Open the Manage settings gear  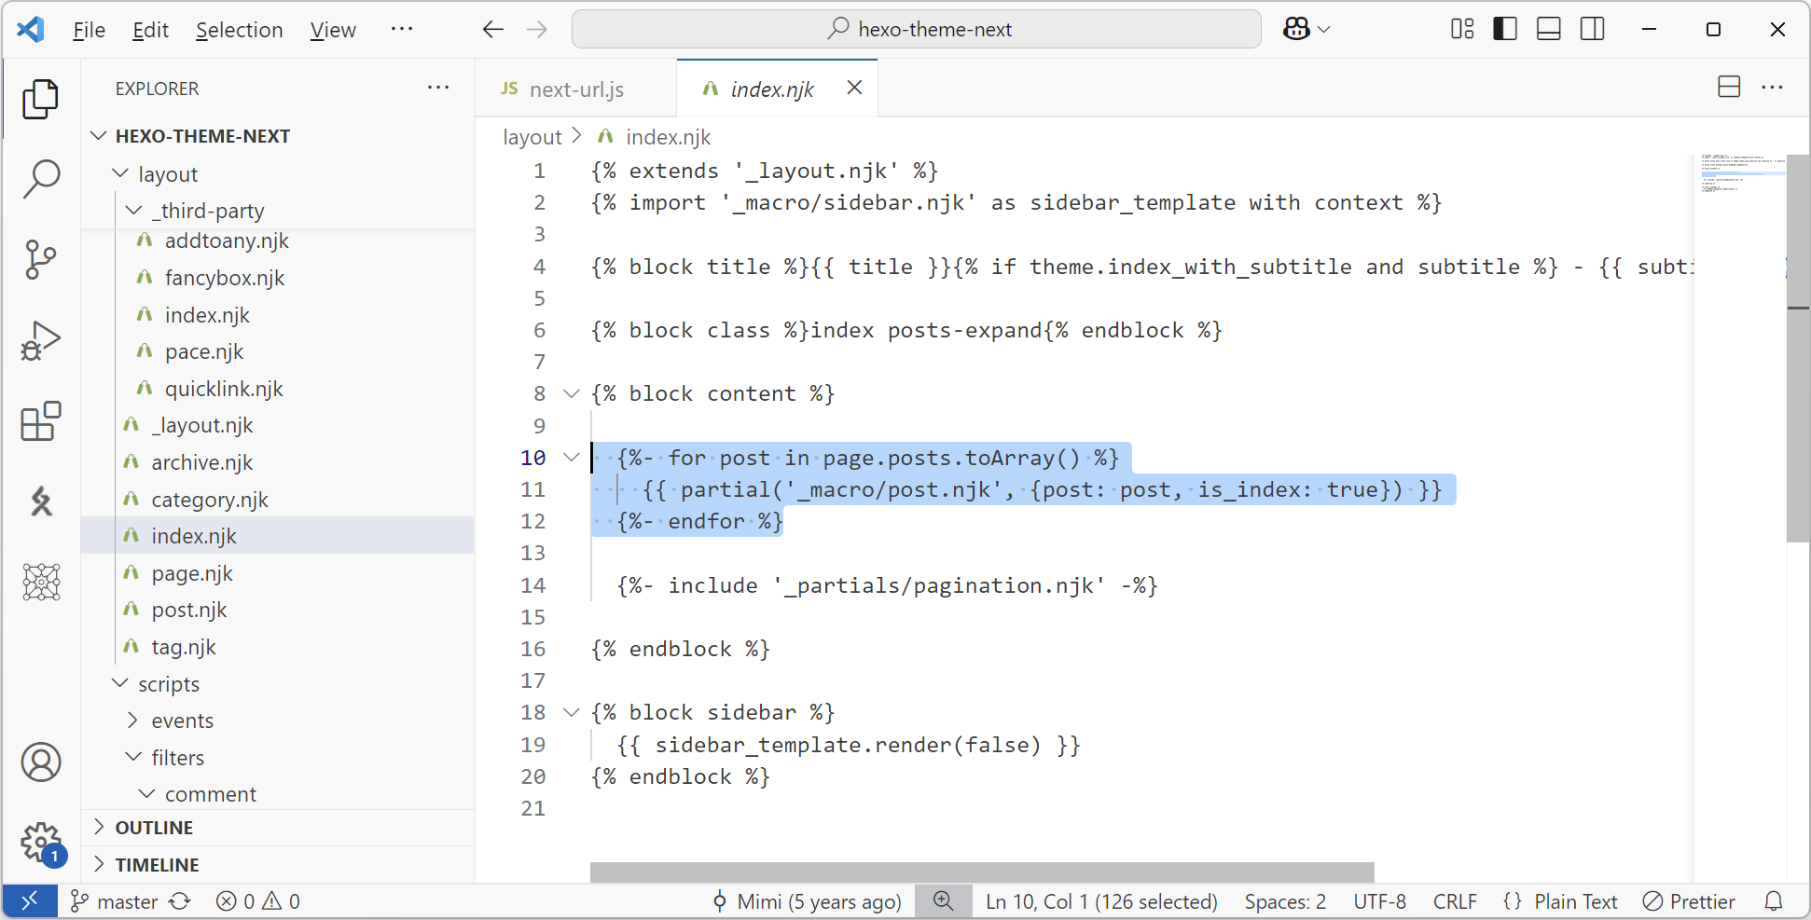point(41,843)
